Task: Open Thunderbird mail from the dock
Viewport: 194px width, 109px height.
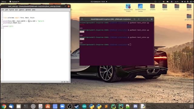Action: click(11, 106)
